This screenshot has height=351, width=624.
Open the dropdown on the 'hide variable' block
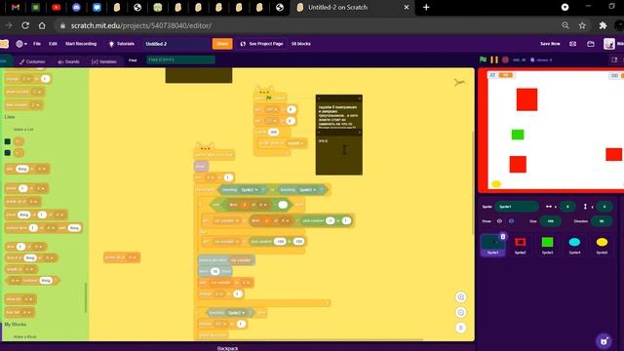pos(35,105)
